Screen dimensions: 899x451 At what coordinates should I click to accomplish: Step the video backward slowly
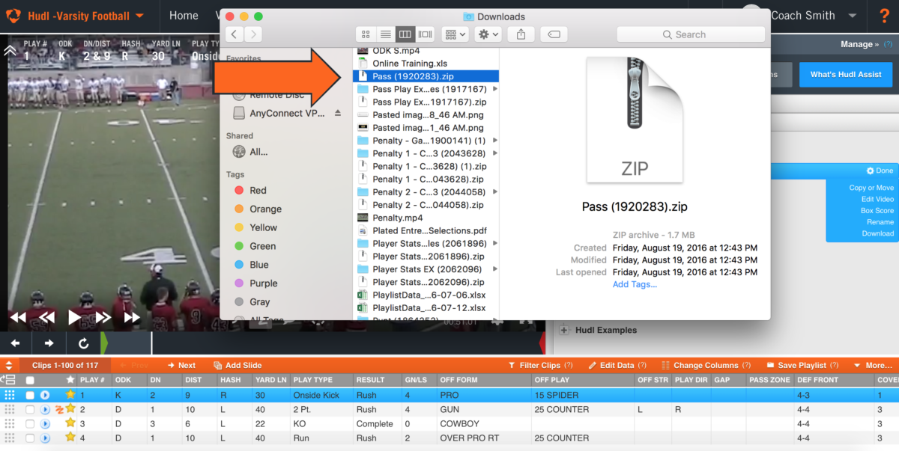tap(46, 318)
